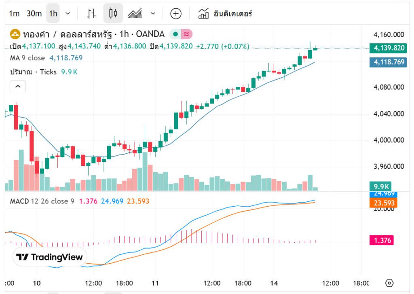Open chart settings hexagon icon on time axis
This screenshot has width=414, height=294.
click(389, 283)
